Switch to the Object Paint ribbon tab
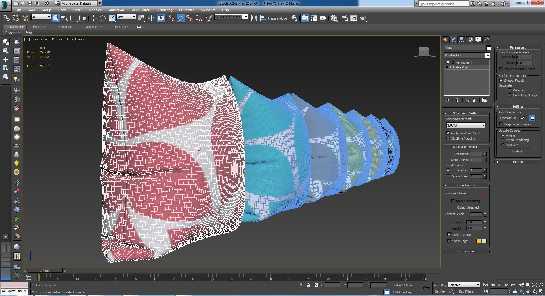This screenshot has width=545, height=296. pos(93,27)
